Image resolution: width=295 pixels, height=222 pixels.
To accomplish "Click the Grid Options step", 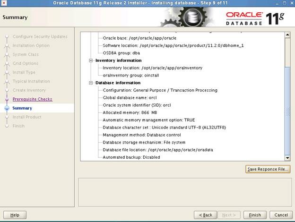I will pos(25,63).
